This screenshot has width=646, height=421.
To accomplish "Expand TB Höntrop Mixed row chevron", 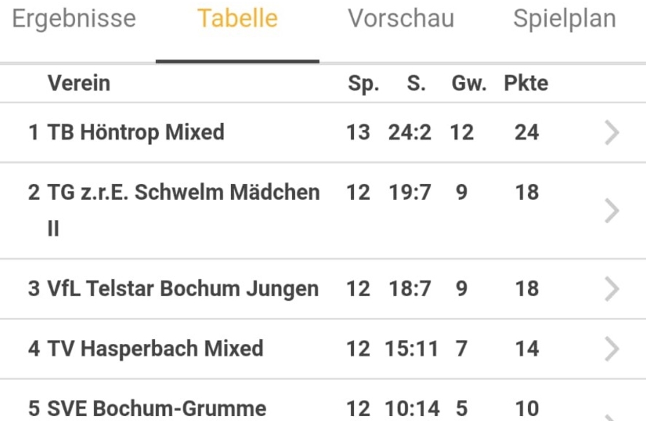I will [612, 133].
